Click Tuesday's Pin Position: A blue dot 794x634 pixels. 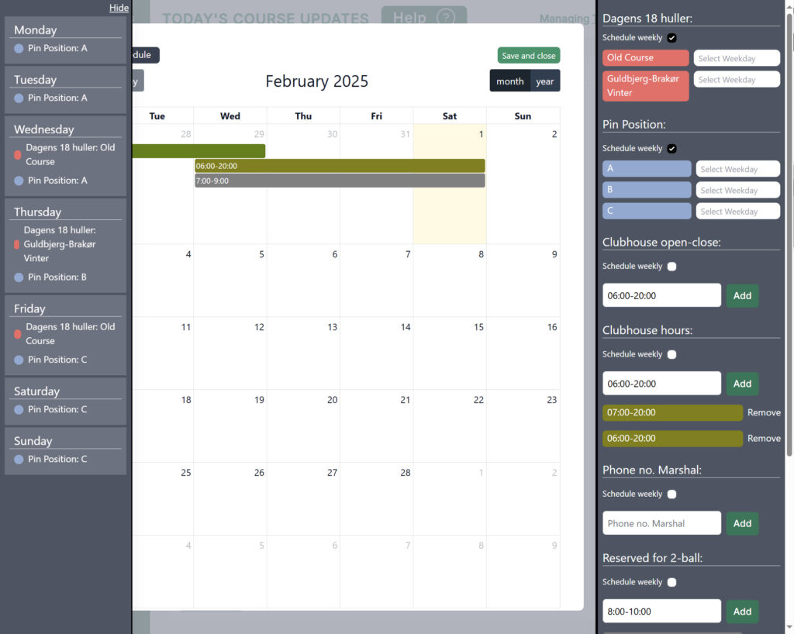pyautogui.click(x=19, y=98)
